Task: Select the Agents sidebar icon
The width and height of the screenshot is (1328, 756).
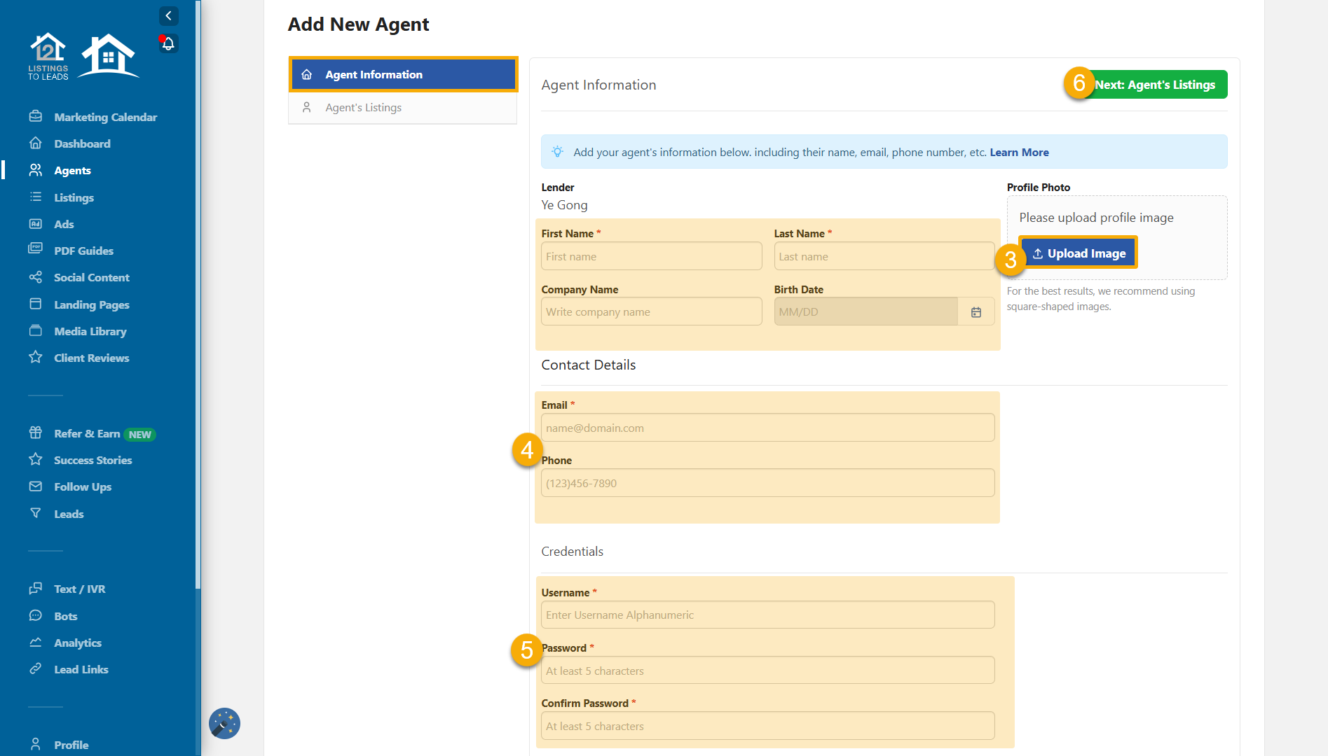Action: point(36,170)
